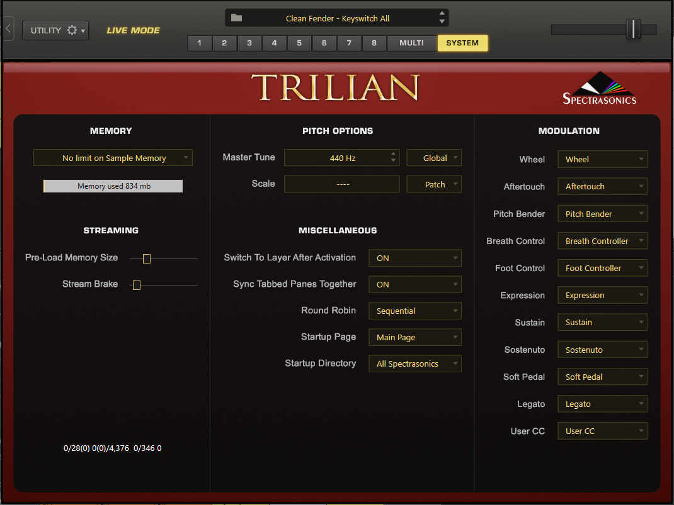Select part 8 button

[374, 43]
